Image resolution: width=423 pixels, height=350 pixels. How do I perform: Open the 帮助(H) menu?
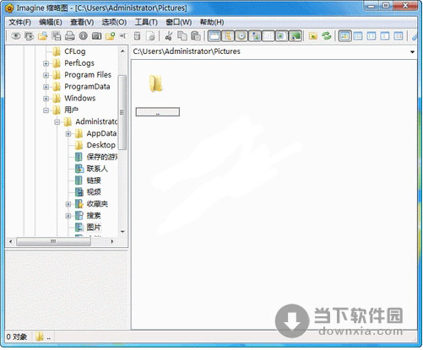[x=212, y=22]
